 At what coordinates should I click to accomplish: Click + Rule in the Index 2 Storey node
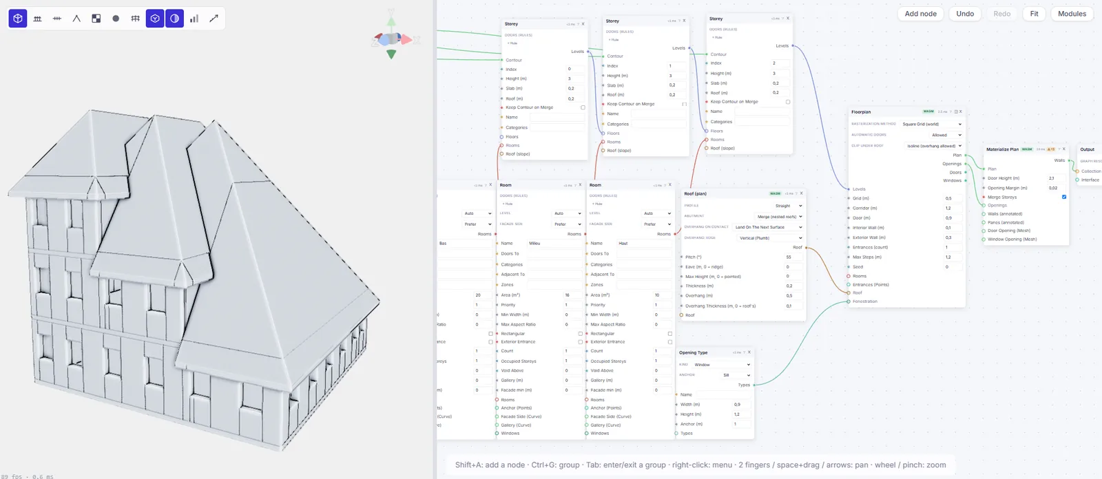click(x=716, y=37)
